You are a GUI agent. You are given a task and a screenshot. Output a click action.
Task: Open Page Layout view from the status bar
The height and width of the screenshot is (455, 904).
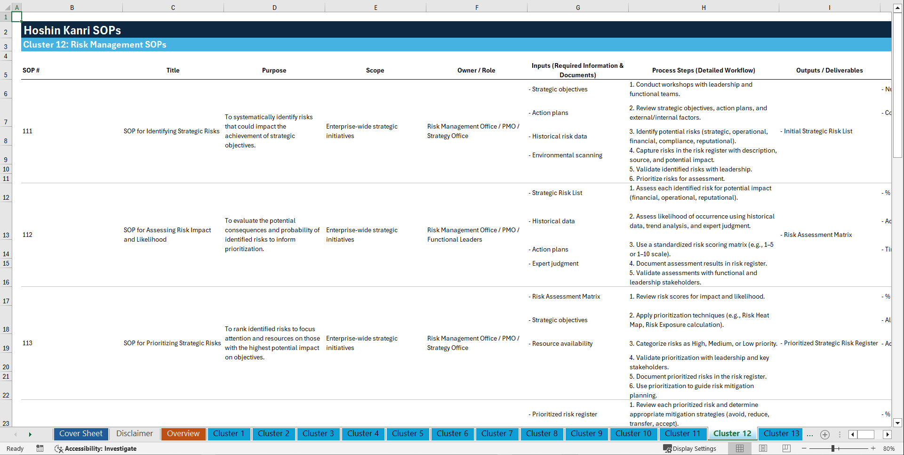762,448
